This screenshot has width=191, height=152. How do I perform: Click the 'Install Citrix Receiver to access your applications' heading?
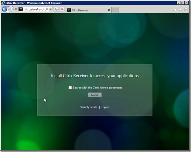point(95,76)
